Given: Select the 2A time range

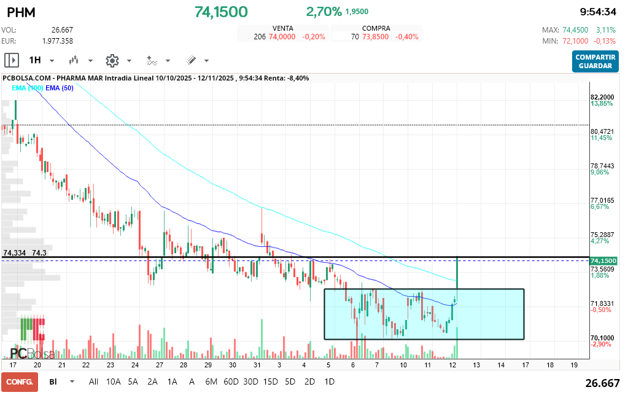Looking at the screenshot, I should coord(153,381).
